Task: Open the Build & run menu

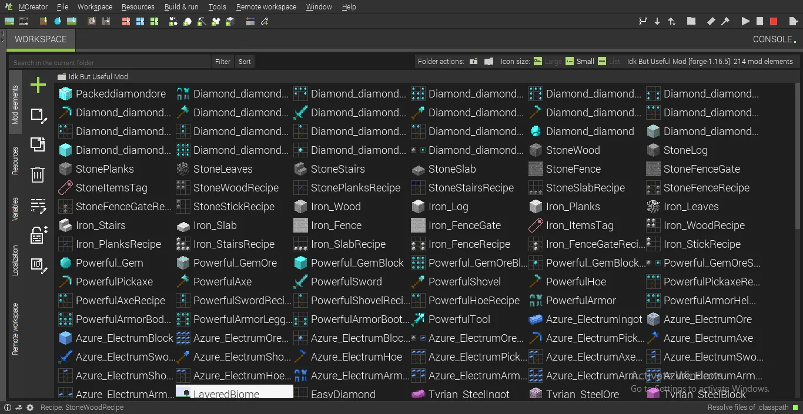Action: 182,7
